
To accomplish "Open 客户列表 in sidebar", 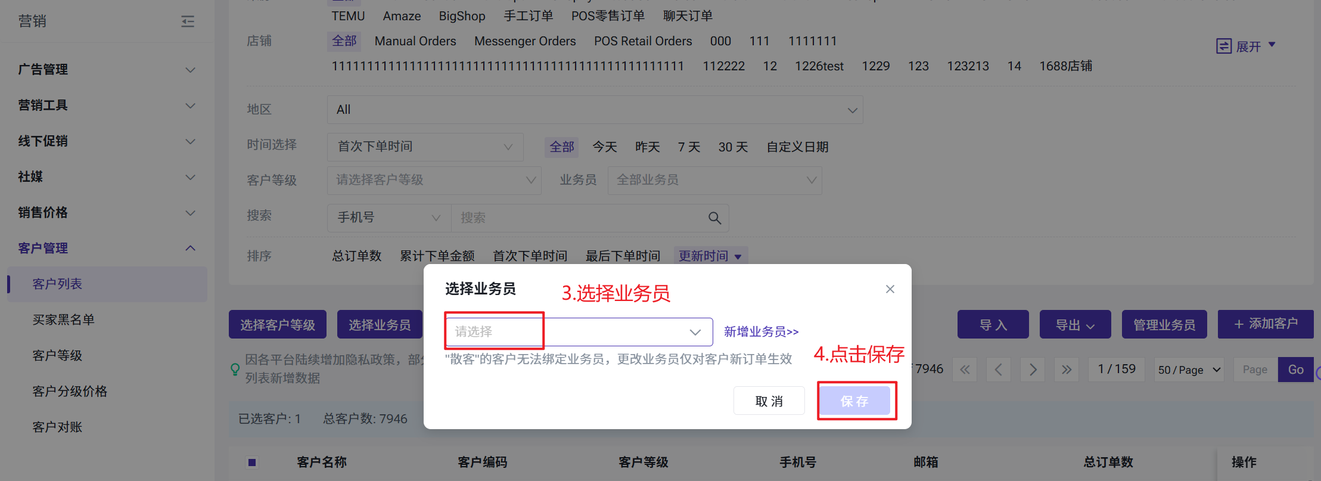I will [107, 284].
